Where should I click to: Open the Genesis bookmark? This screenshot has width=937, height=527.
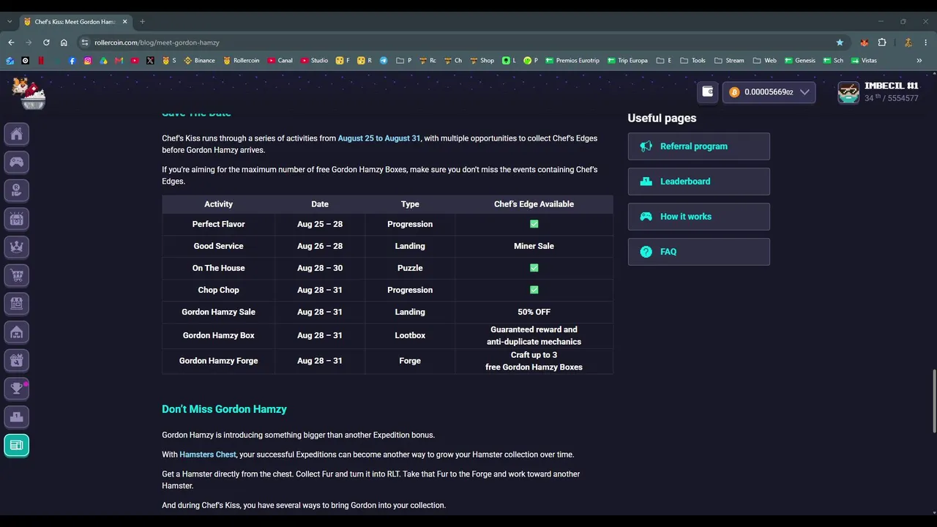tap(799, 61)
